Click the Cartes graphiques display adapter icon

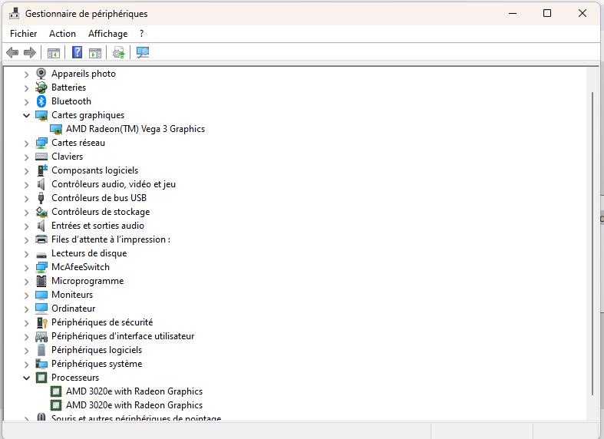[x=41, y=115]
